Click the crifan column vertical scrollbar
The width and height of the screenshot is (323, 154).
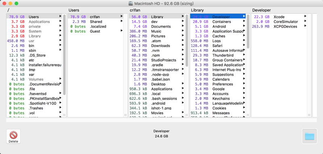tap(187, 40)
